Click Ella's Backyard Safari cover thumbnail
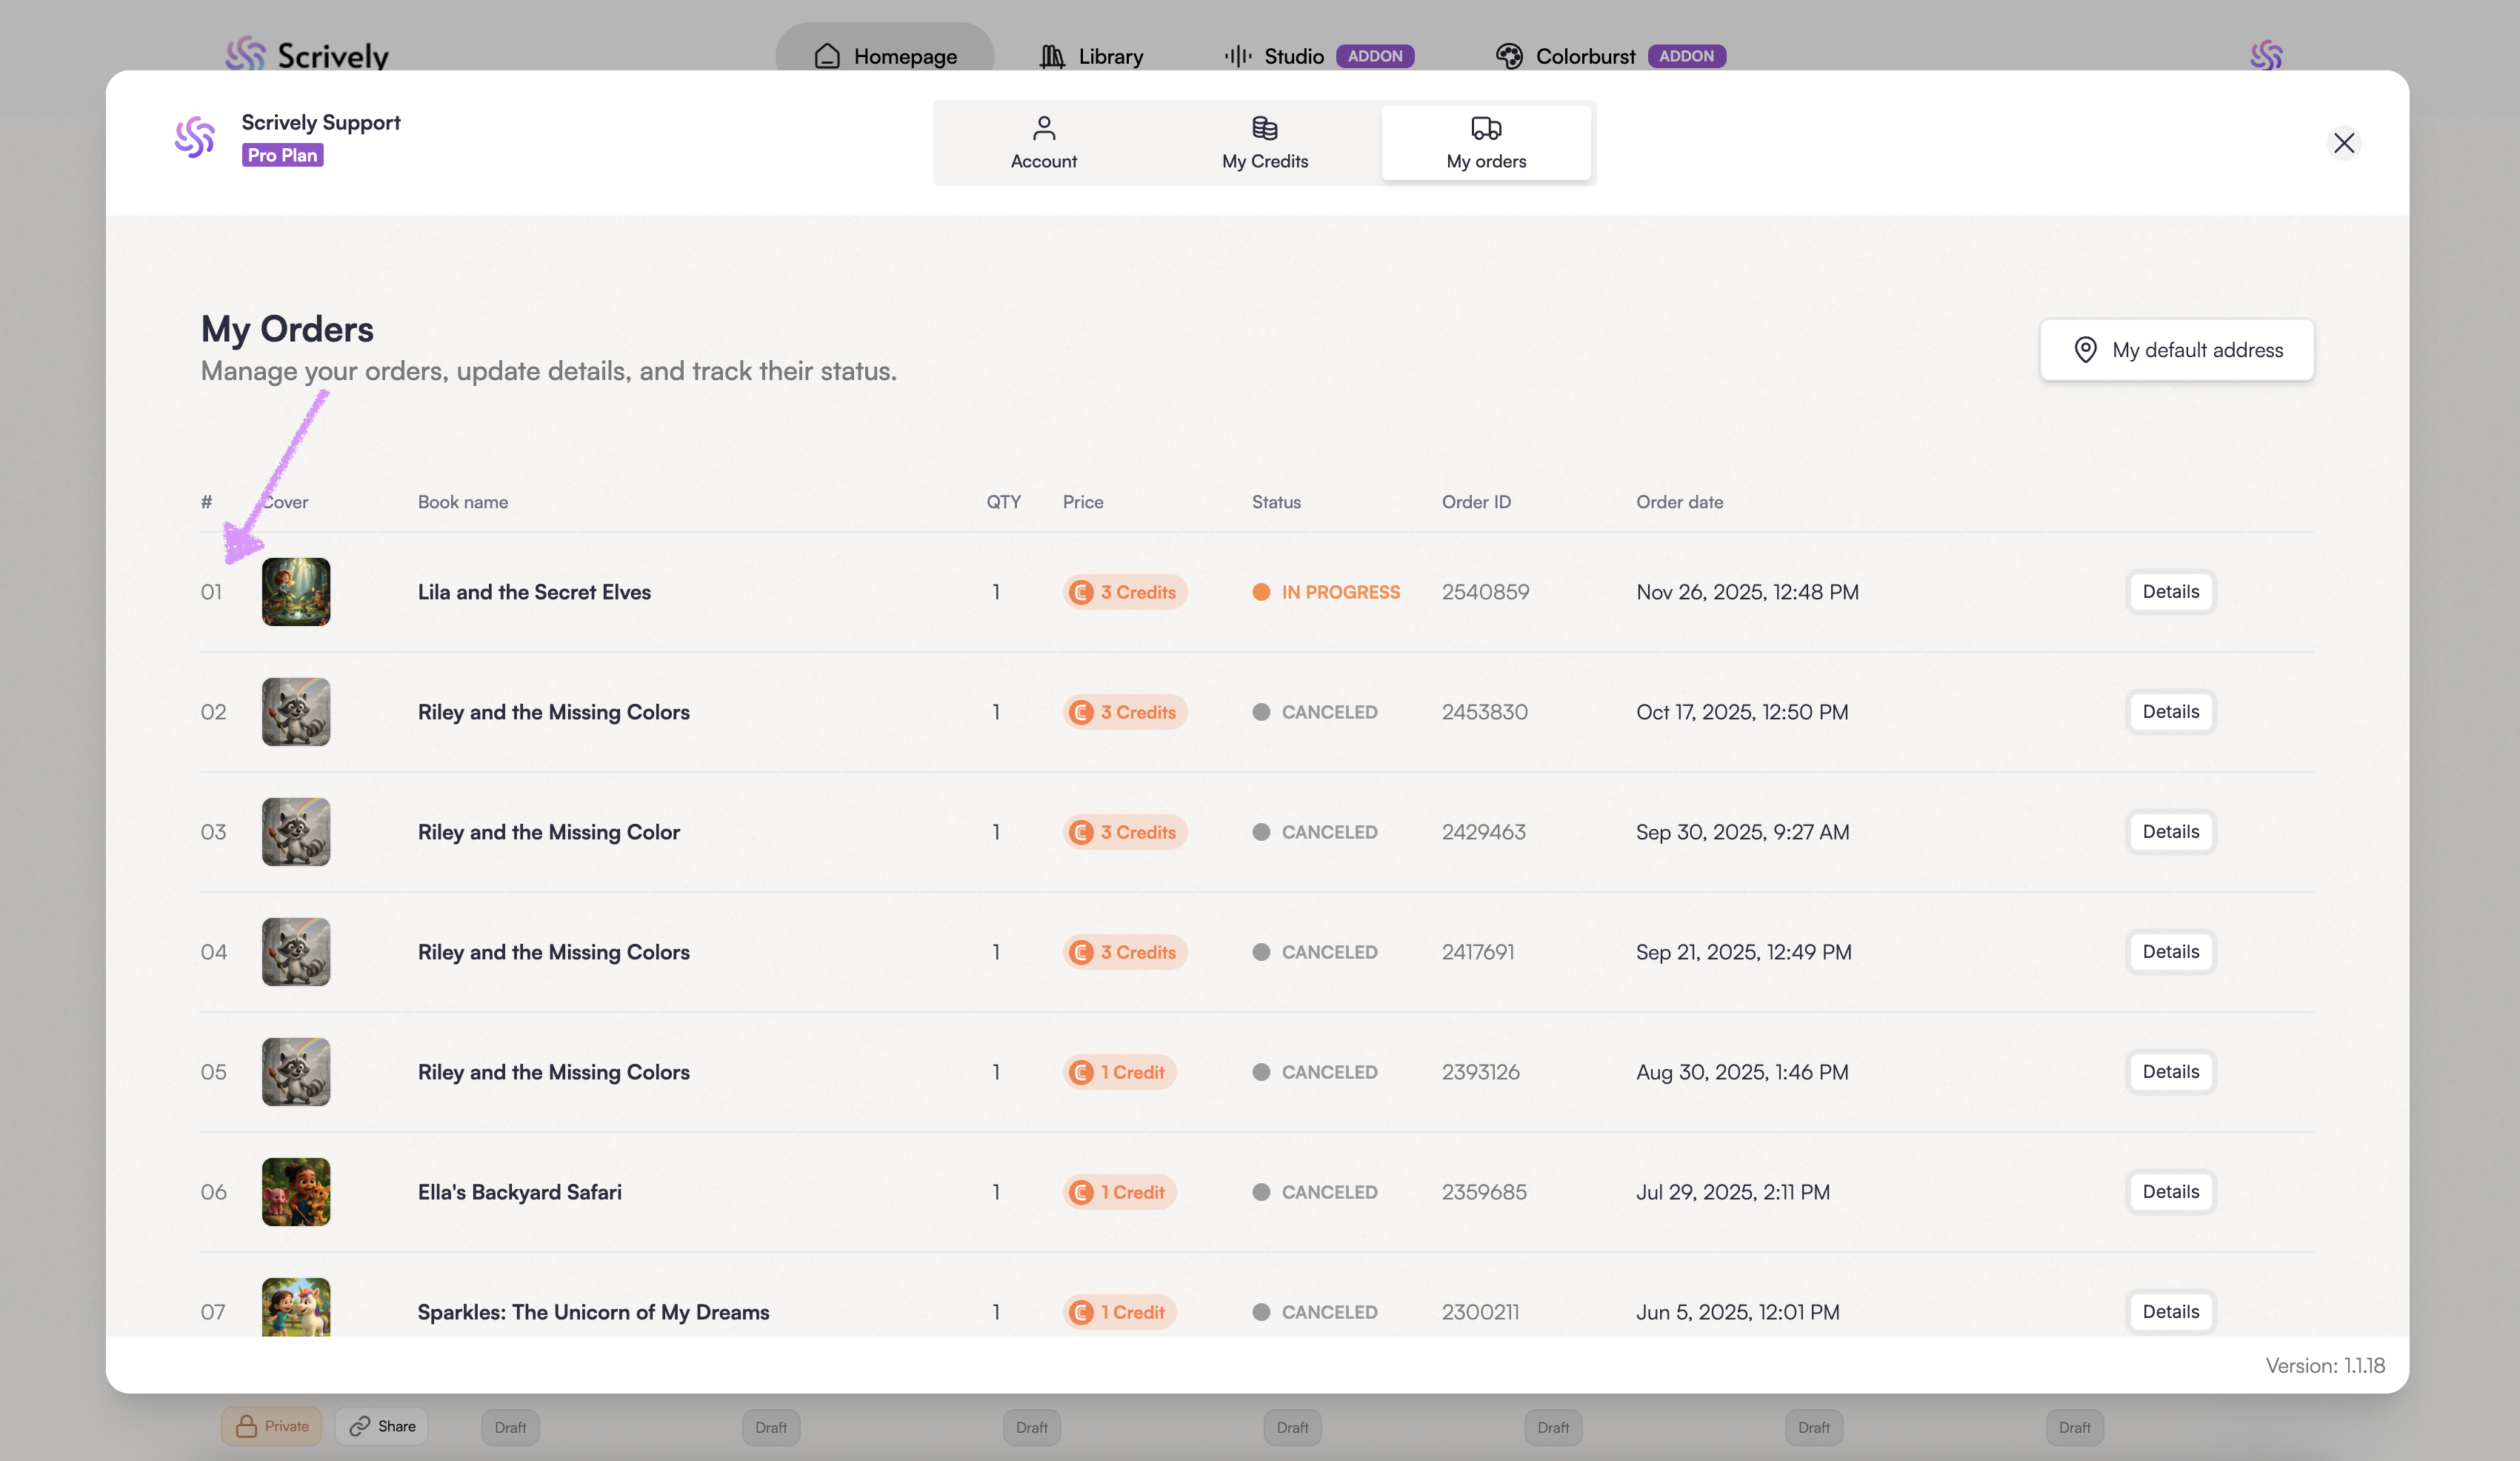 [296, 1192]
